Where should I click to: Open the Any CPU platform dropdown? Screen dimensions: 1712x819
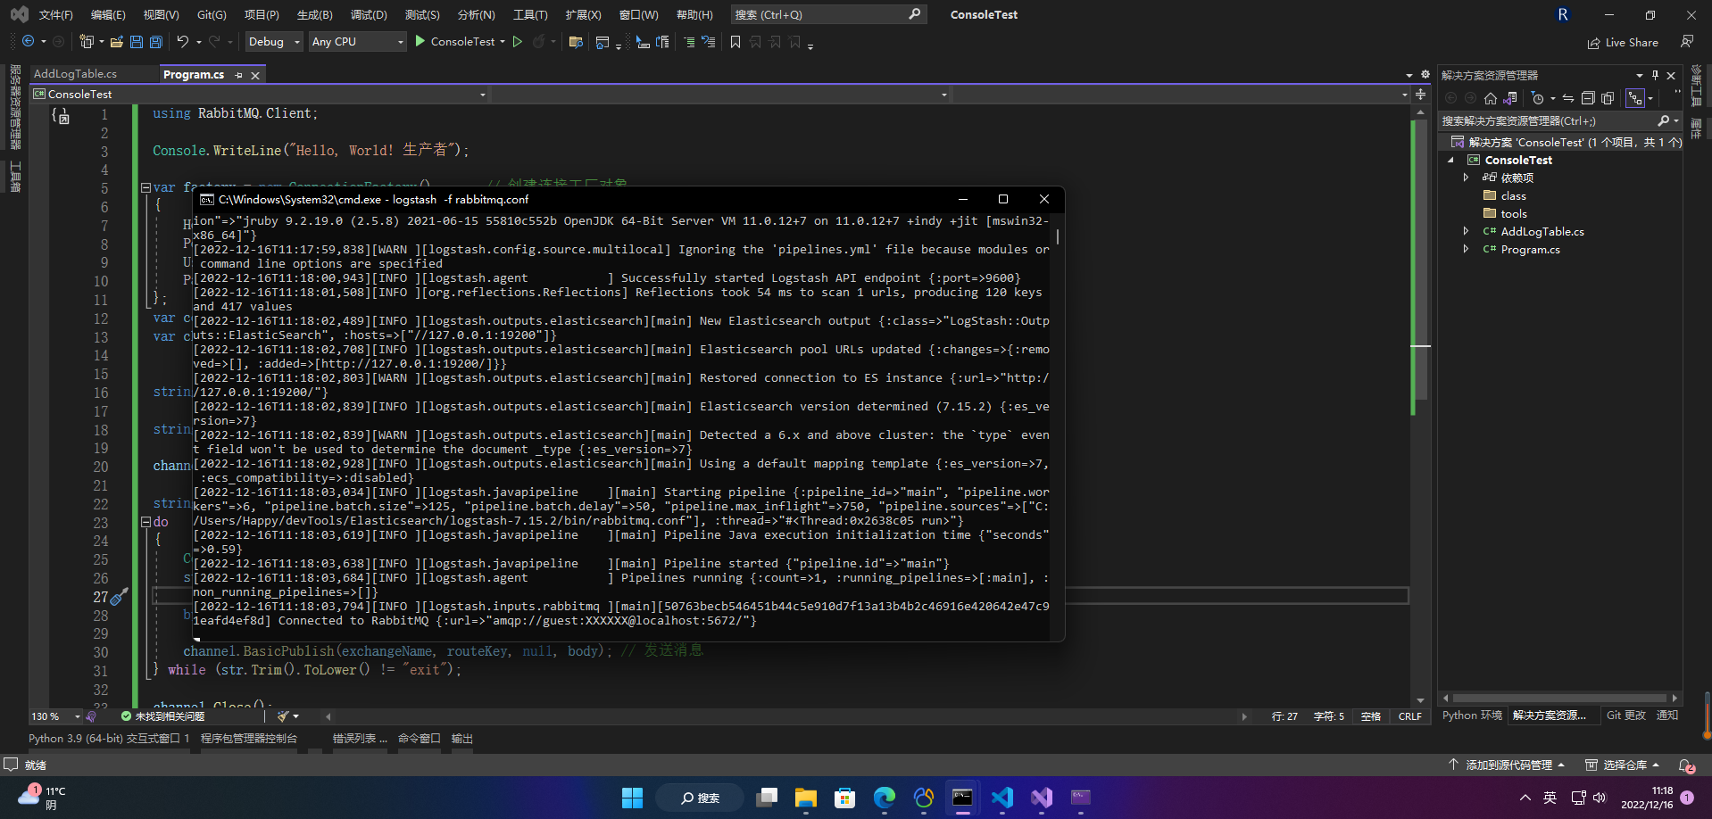(x=357, y=41)
